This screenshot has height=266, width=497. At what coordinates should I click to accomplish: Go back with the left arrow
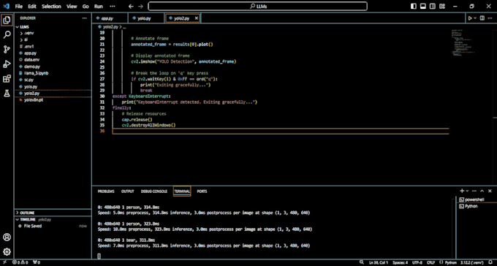click(x=131, y=7)
